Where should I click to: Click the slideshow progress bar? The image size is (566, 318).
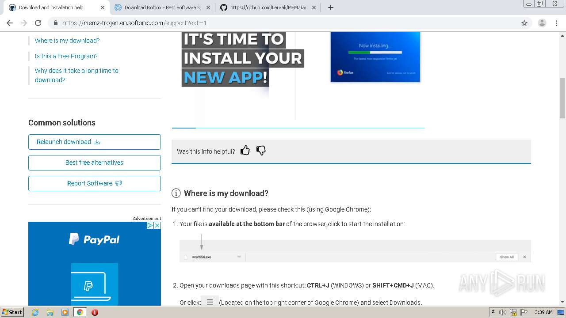coord(298,128)
